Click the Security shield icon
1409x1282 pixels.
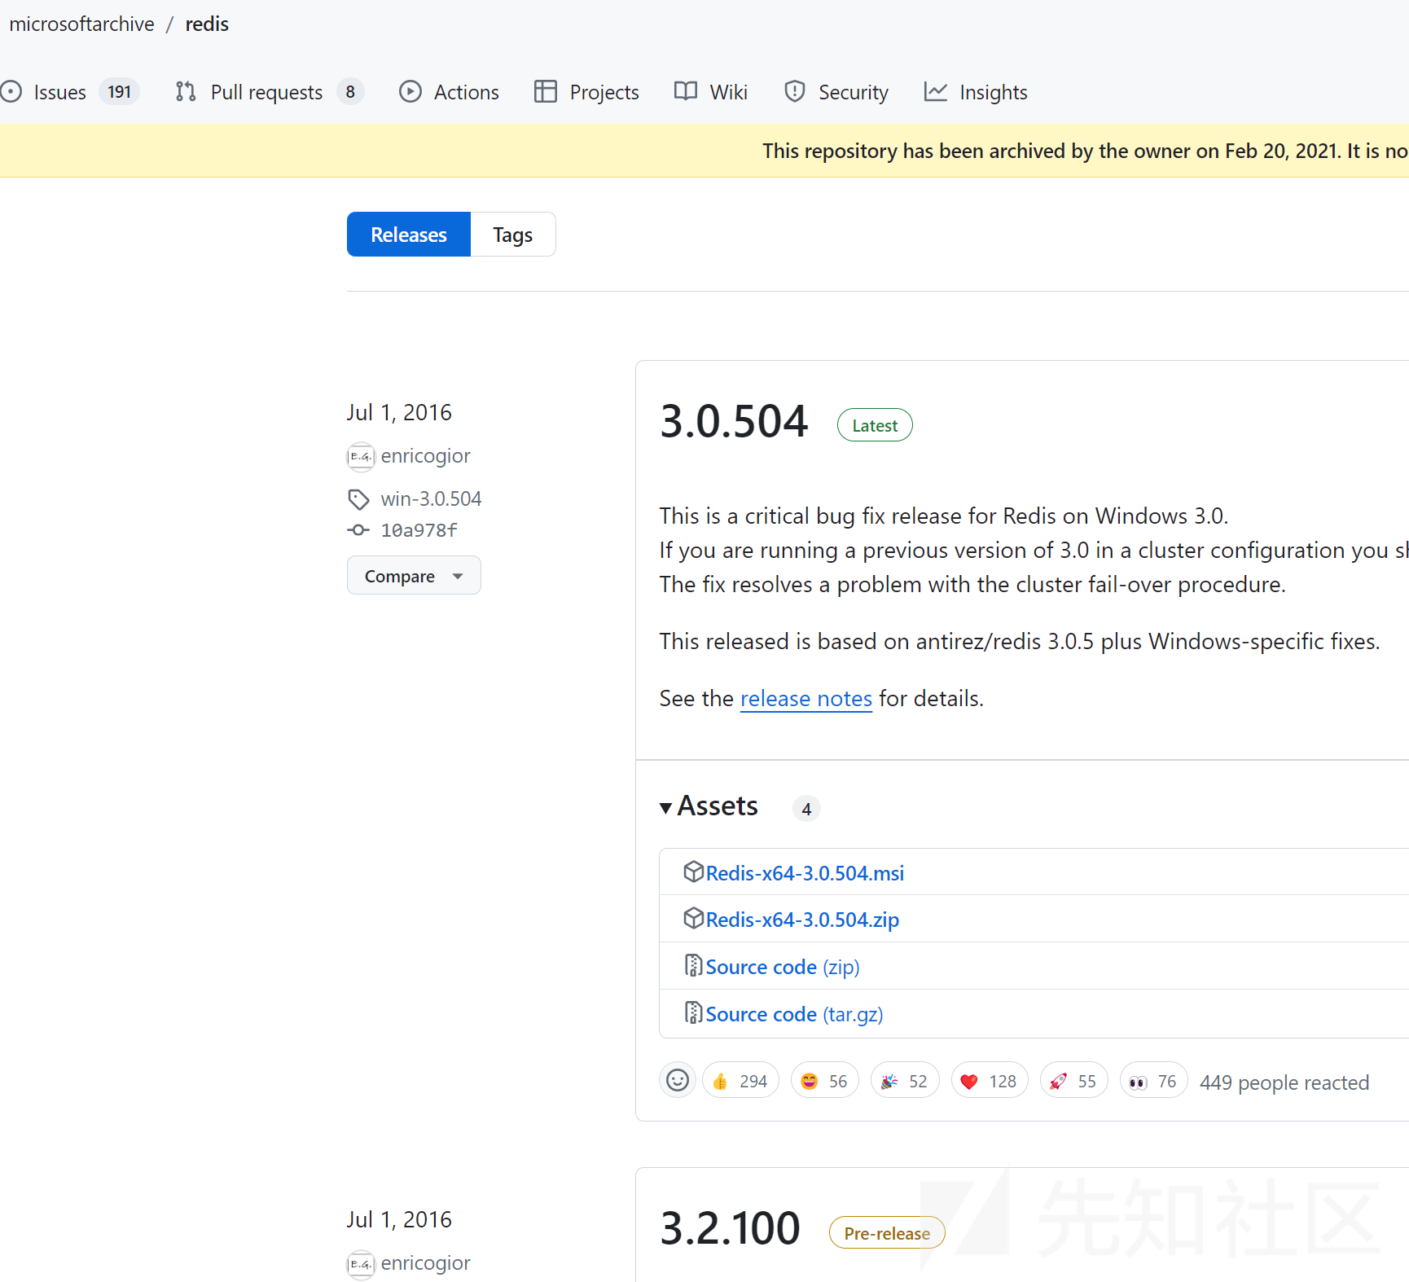pos(795,91)
